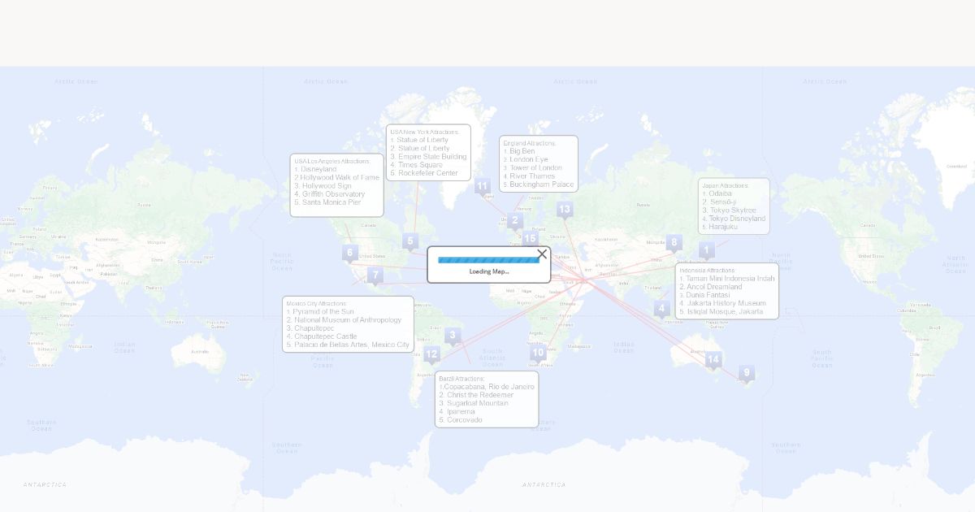This screenshot has height=512, width=975.
Task: Click the blue loading progress bar
Action: pyautogui.click(x=488, y=260)
